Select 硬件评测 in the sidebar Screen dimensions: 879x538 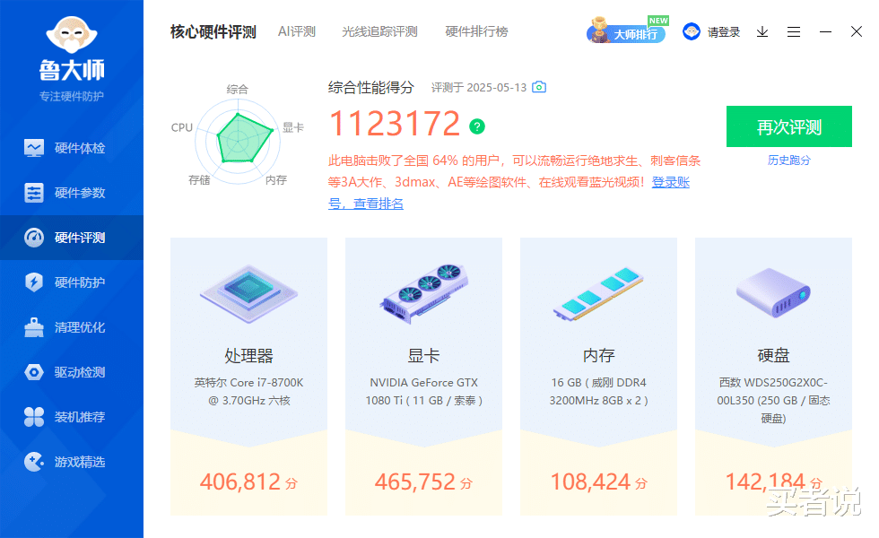pyautogui.click(x=72, y=238)
